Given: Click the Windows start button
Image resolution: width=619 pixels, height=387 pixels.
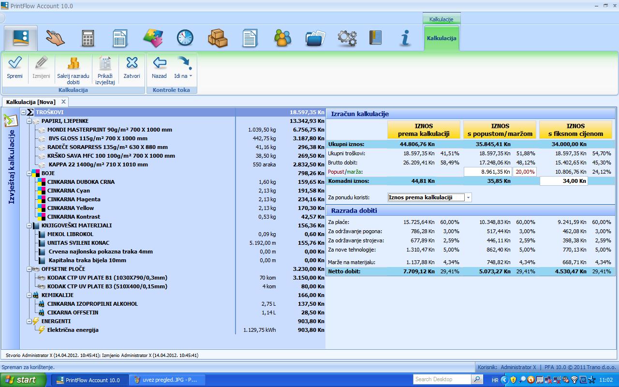Looking at the screenshot, I should click(21, 380).
